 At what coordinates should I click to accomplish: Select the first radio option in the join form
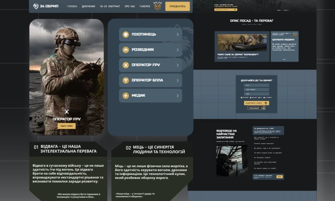tap(242, 98)
